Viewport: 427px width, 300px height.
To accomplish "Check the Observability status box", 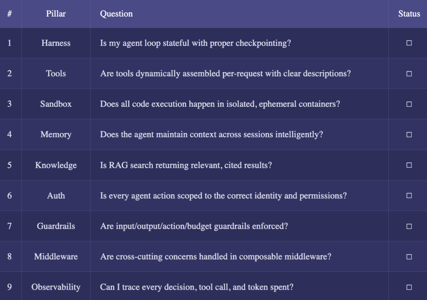I will click(409, 287).
